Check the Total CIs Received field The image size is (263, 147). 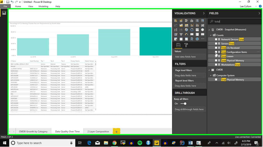216,48
